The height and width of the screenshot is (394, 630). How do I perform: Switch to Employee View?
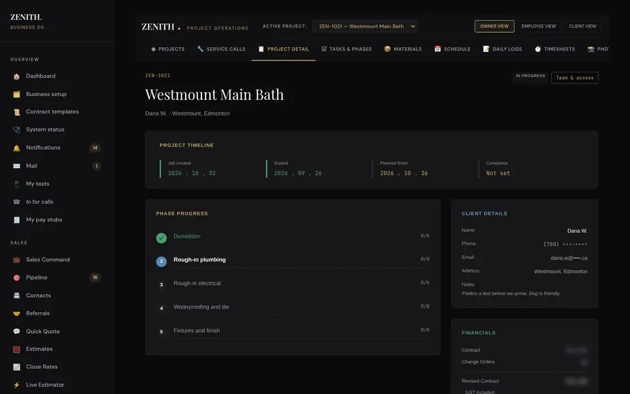(539, 26)
